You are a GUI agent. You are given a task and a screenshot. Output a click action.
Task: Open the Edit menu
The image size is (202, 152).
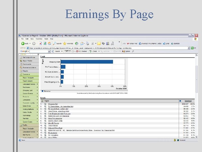tap(27, 39)
